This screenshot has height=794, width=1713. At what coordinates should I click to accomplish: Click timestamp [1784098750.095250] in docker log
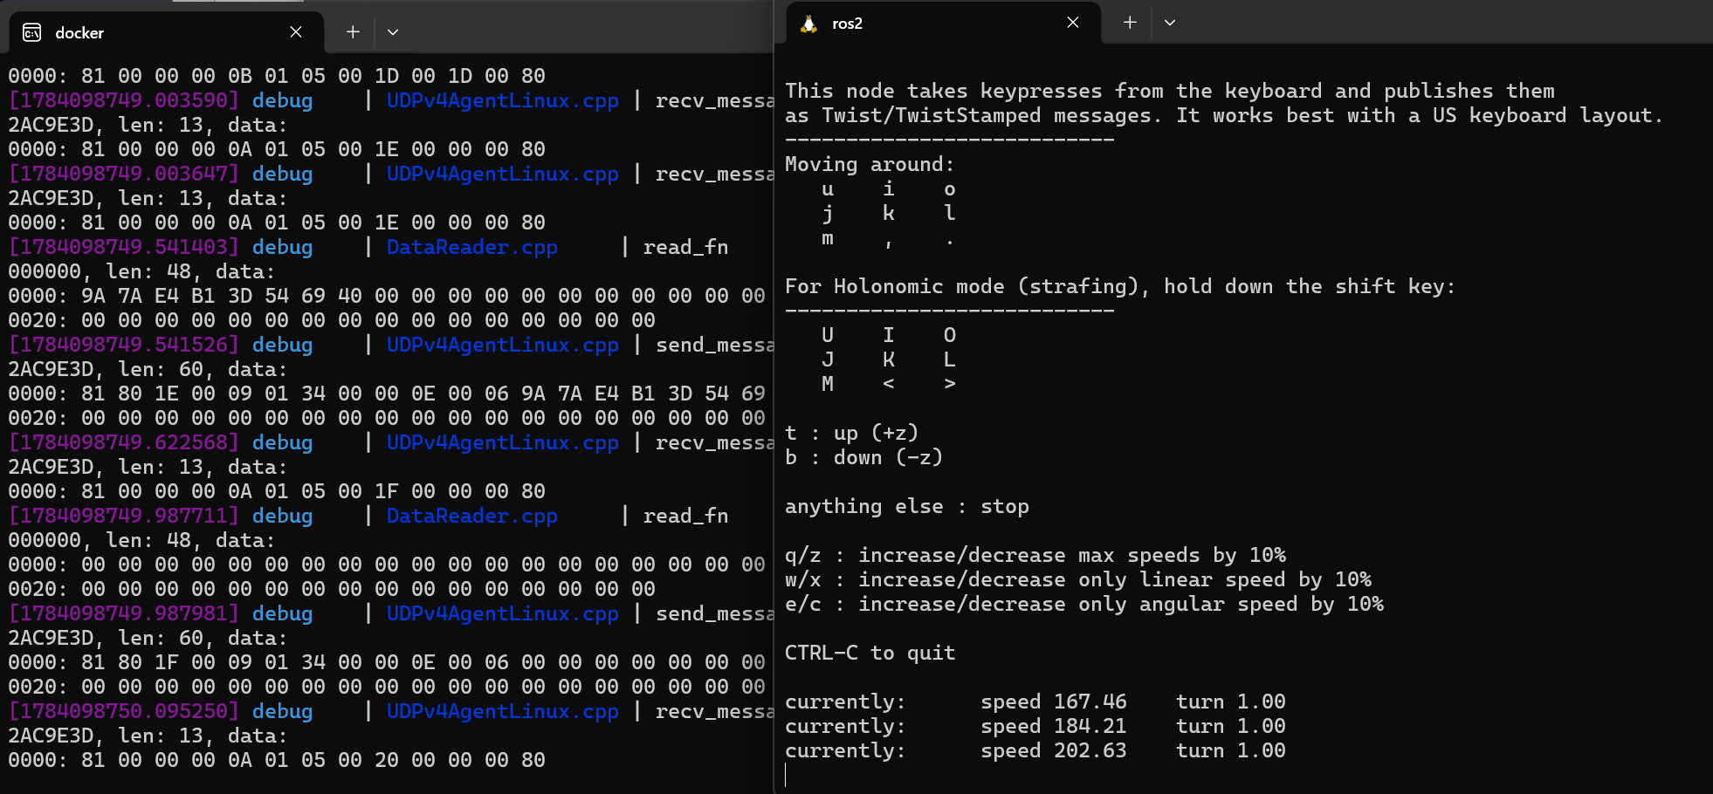tap(124, 711)
